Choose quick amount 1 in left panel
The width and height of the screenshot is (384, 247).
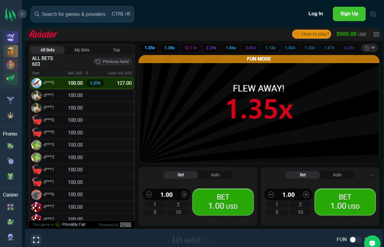tap(154, 205)
